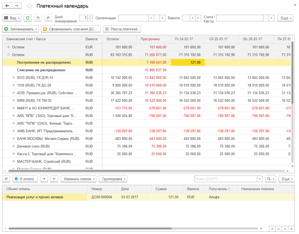The height and width of the screenshot is (234, 299).
Task: Open the Валюта dropdown list
Action: [x=192, y=18]
